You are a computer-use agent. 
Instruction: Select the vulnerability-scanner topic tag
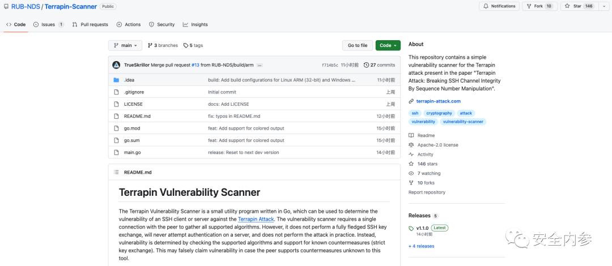pos(464,122)
